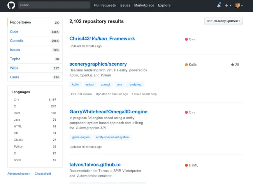The image size is (253, 184).
Task: Click the vulkan topic tag
Action: pyautogui.click(x=90, y=85)
